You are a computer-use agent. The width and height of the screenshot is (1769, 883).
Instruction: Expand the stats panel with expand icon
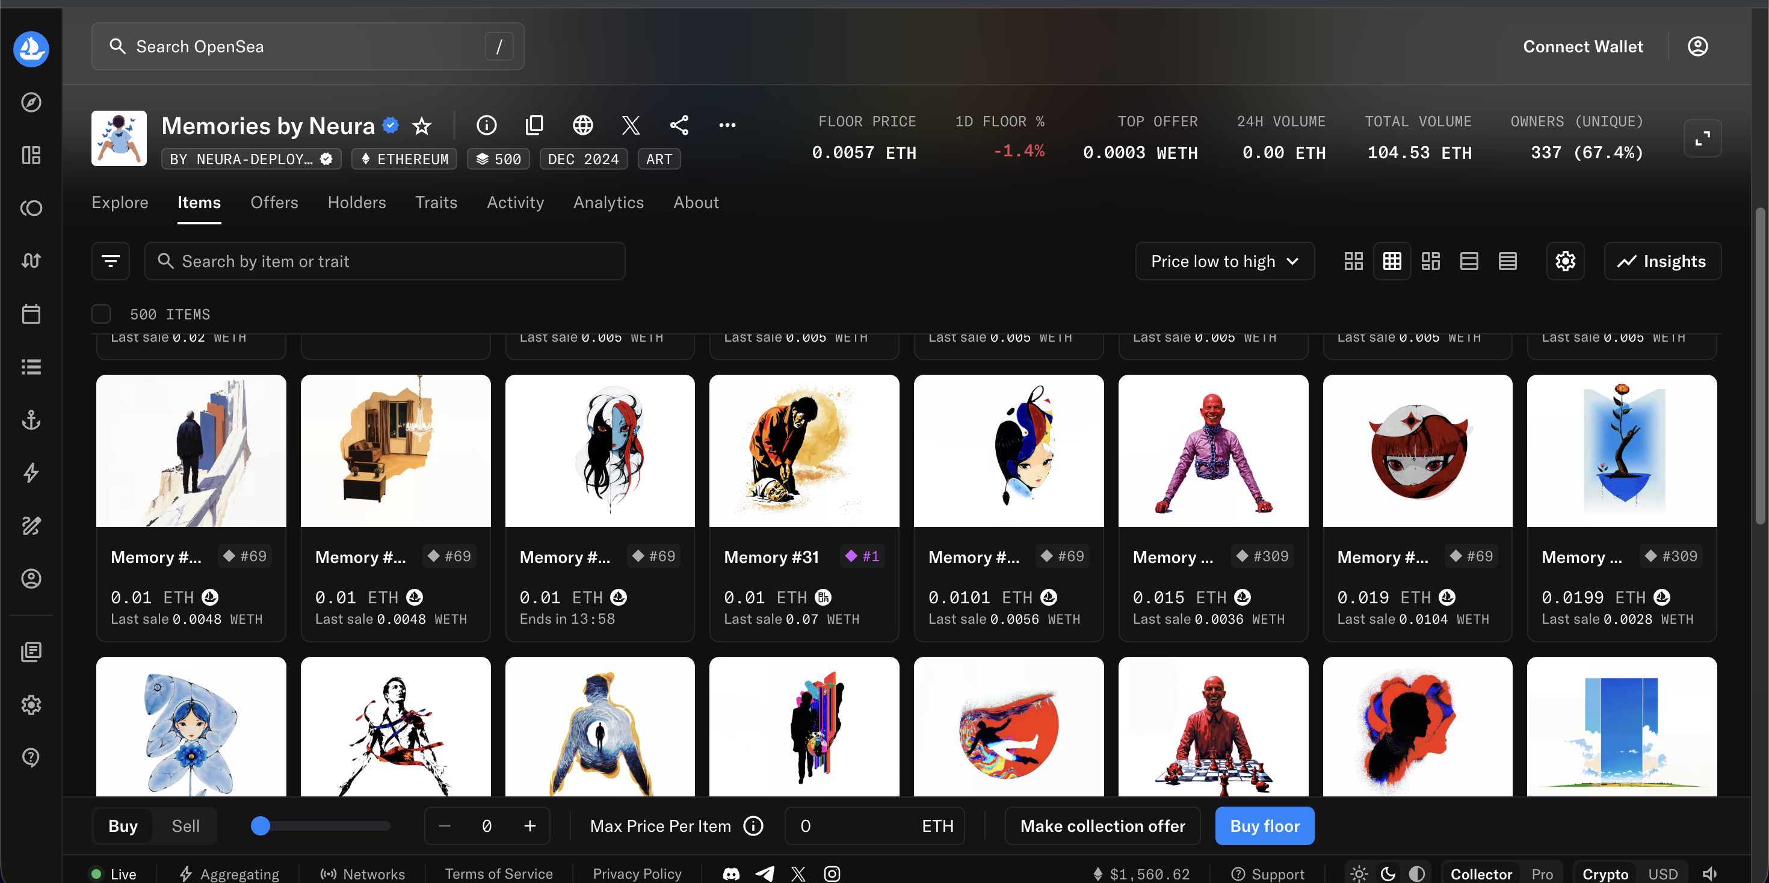pos(1702,139)
